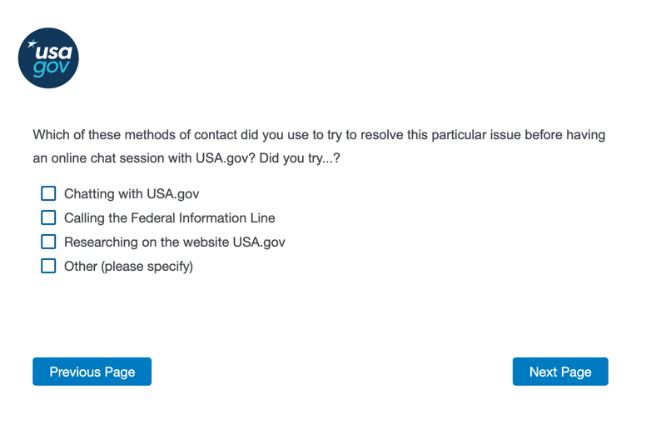651x435 pixels.
Task: Proceed using the Next Page button
Action: pos(560,372)
